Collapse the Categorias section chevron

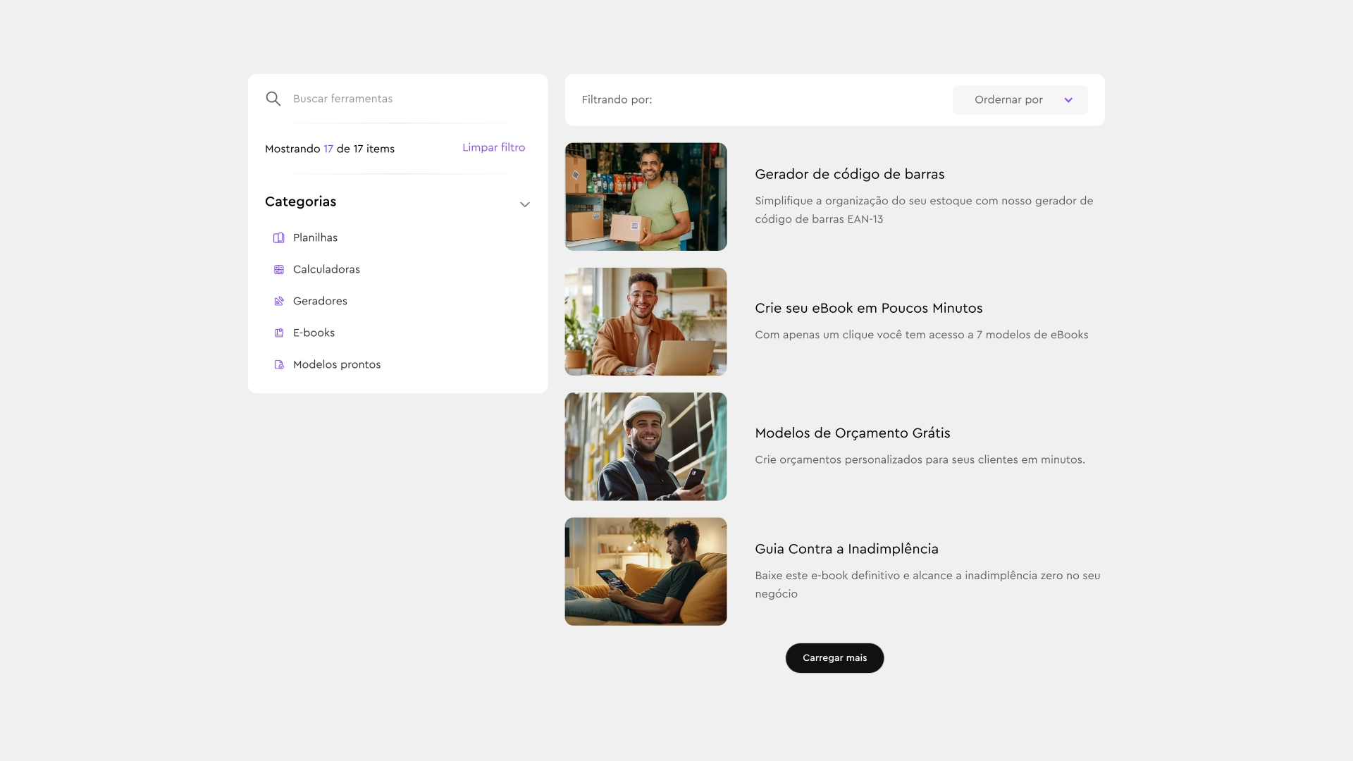pos(524,204)
